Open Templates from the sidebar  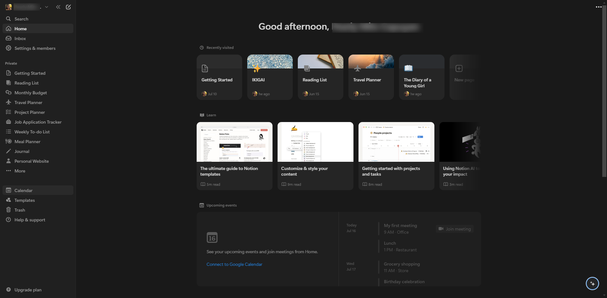38,200
